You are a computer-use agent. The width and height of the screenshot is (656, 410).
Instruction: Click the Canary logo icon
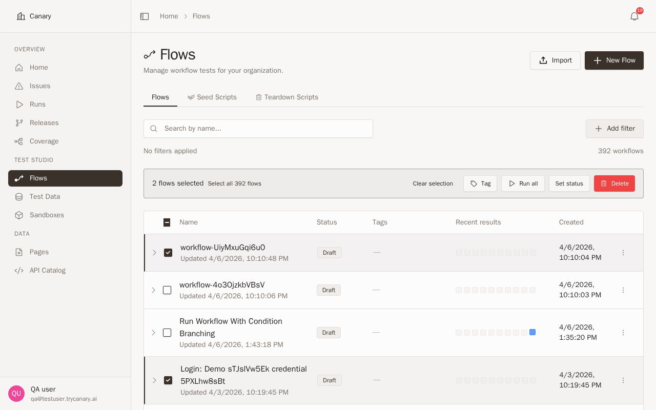click(x=21, y=16)
